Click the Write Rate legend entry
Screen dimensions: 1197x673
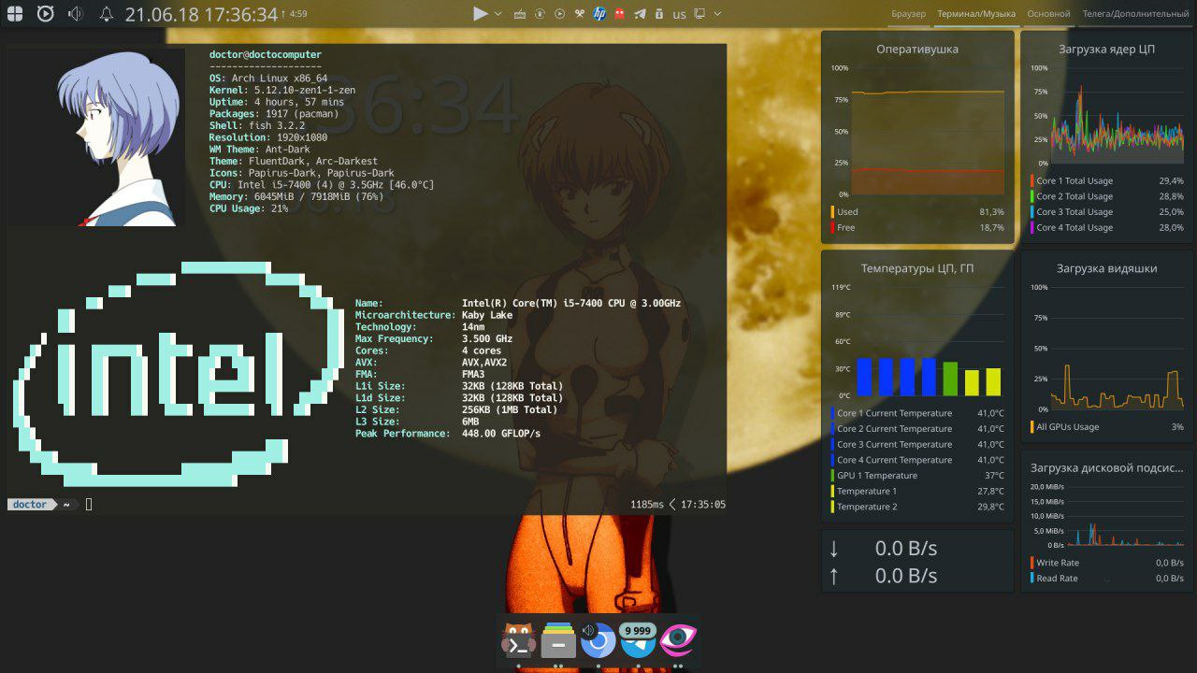tap(1106, 563)
